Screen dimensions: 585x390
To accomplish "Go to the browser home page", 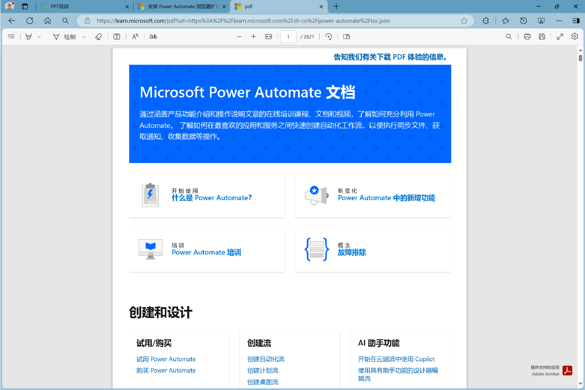I will [48, 21].
